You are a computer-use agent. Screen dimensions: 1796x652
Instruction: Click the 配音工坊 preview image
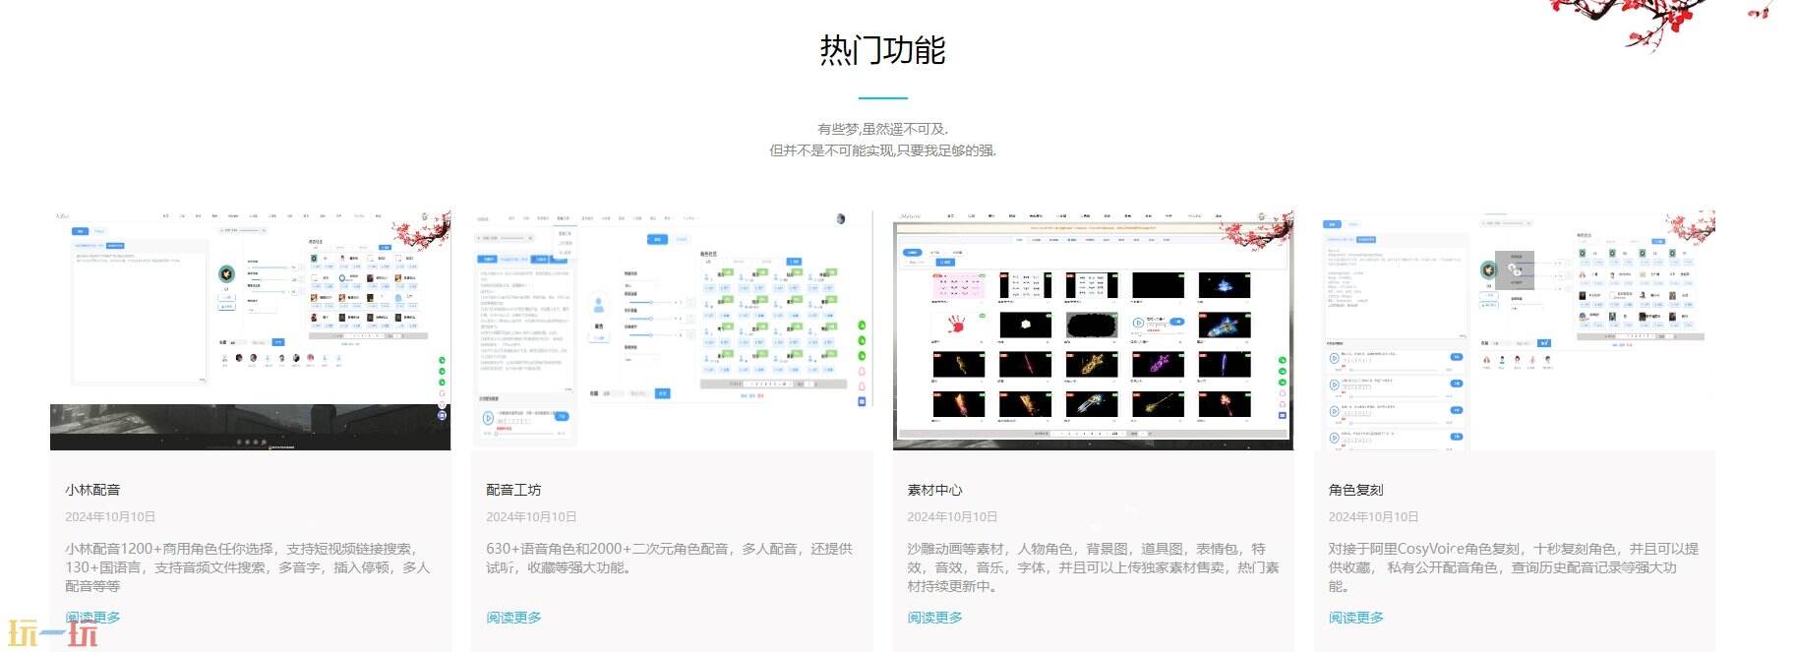pos(671,329)
